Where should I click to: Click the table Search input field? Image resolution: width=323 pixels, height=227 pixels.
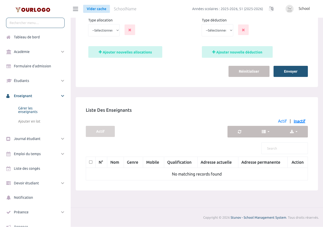click(x=284, y=148)
